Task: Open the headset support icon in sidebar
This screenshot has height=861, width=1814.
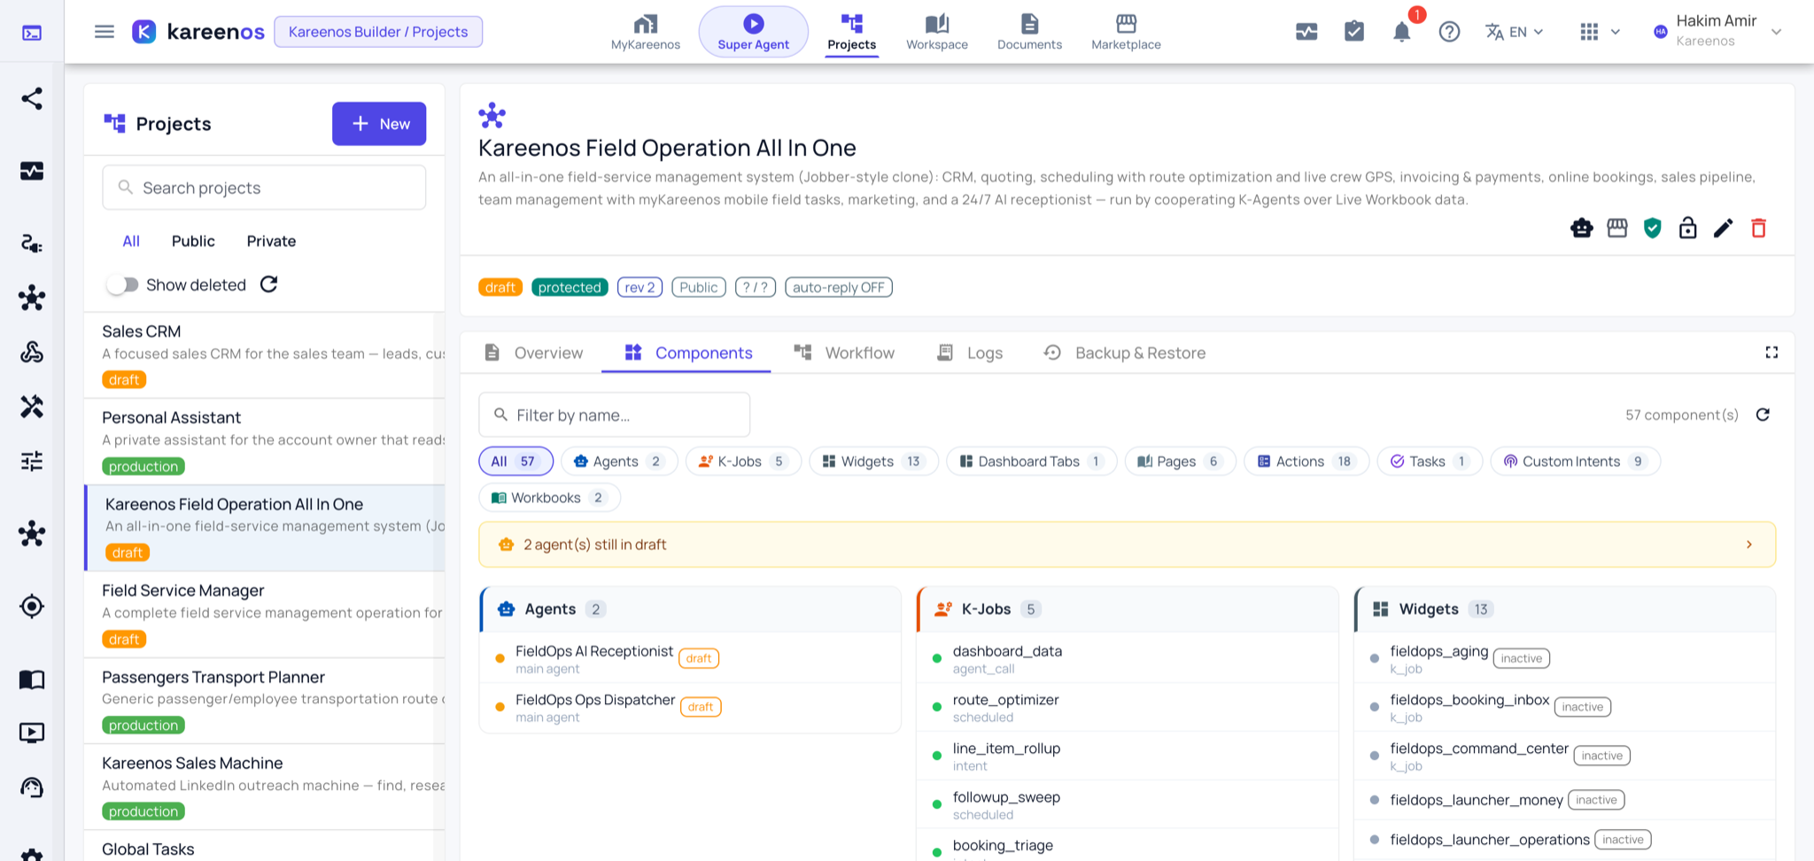Action: click(32, 787)
